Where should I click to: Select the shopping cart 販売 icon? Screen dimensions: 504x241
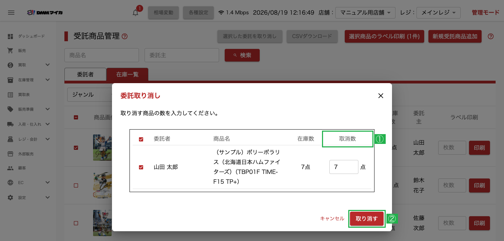10,51
